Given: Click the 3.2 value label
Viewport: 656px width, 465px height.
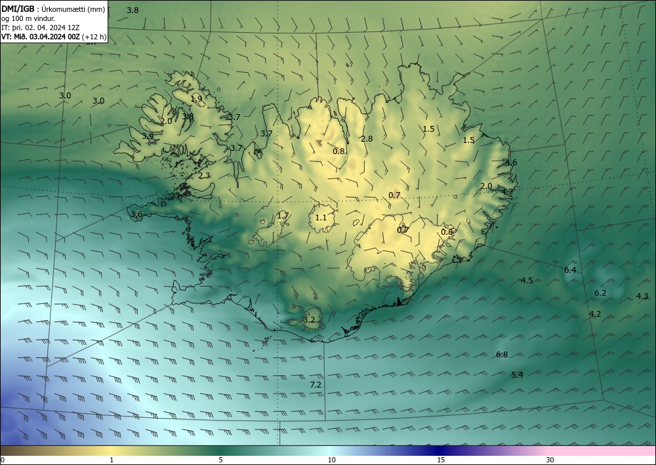Looking at the screenshot, I should click(309, 320).
